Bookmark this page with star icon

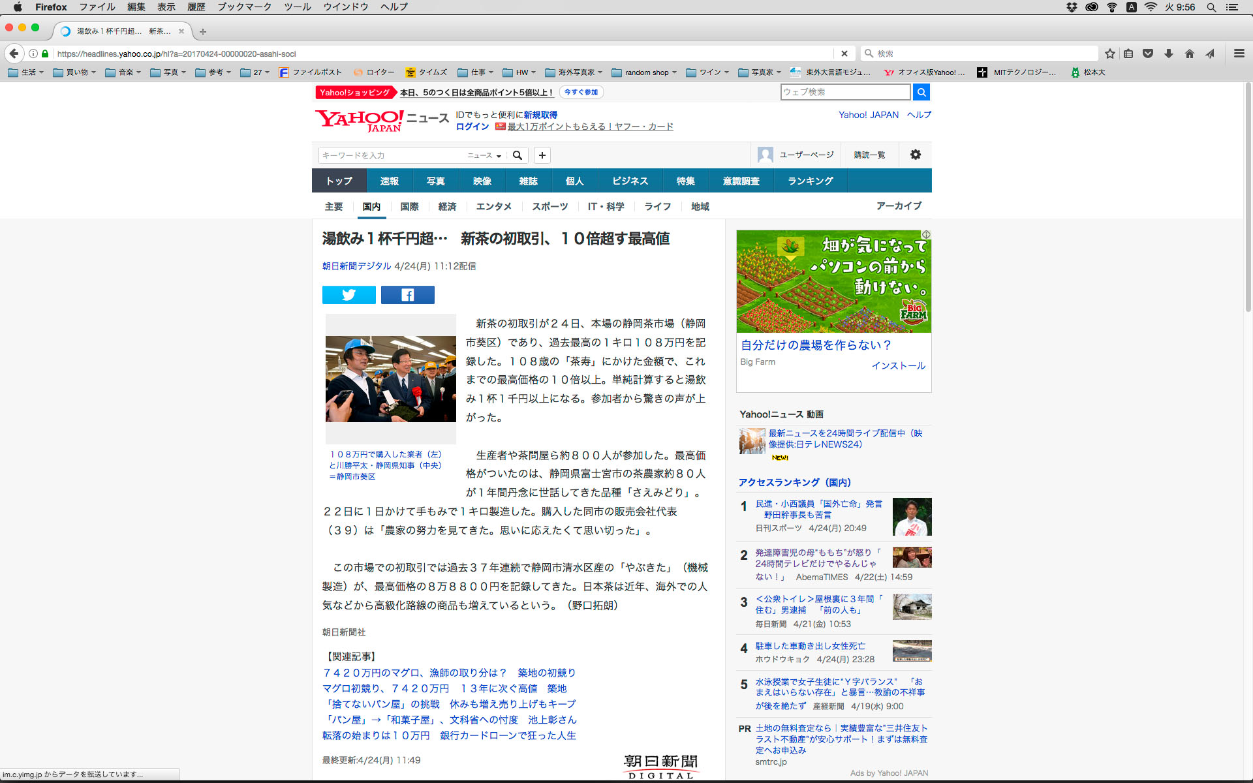click(1109, 54)
